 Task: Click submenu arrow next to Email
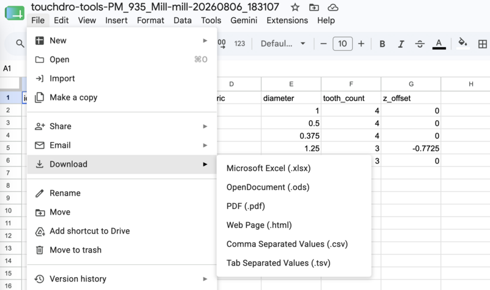coord(205,145)
